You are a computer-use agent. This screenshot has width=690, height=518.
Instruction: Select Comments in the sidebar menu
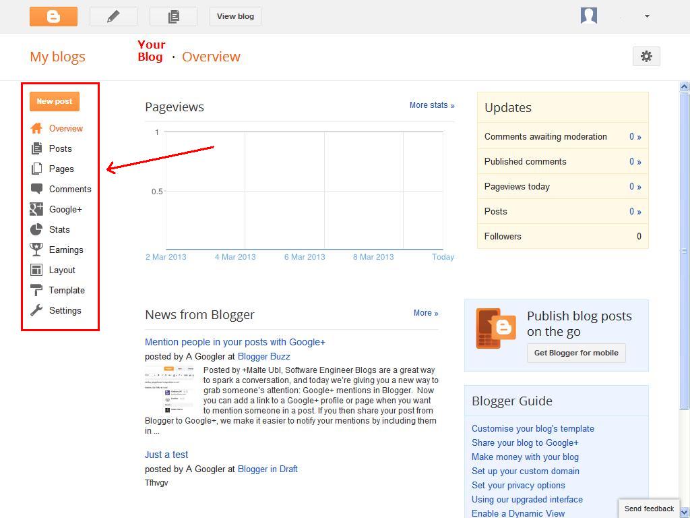(x=70, y=190)
